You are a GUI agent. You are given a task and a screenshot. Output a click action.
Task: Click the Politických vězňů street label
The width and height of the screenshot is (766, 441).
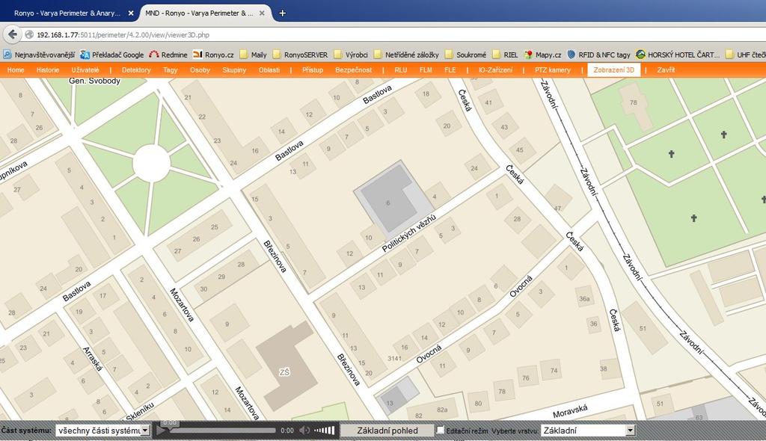pyautogui.click(x=408, y=233)
